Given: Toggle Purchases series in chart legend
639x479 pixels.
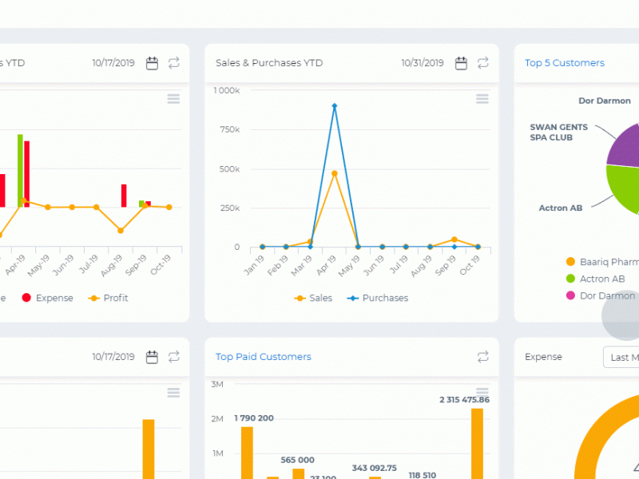Looking at the screenshot, I should point(377,298).
